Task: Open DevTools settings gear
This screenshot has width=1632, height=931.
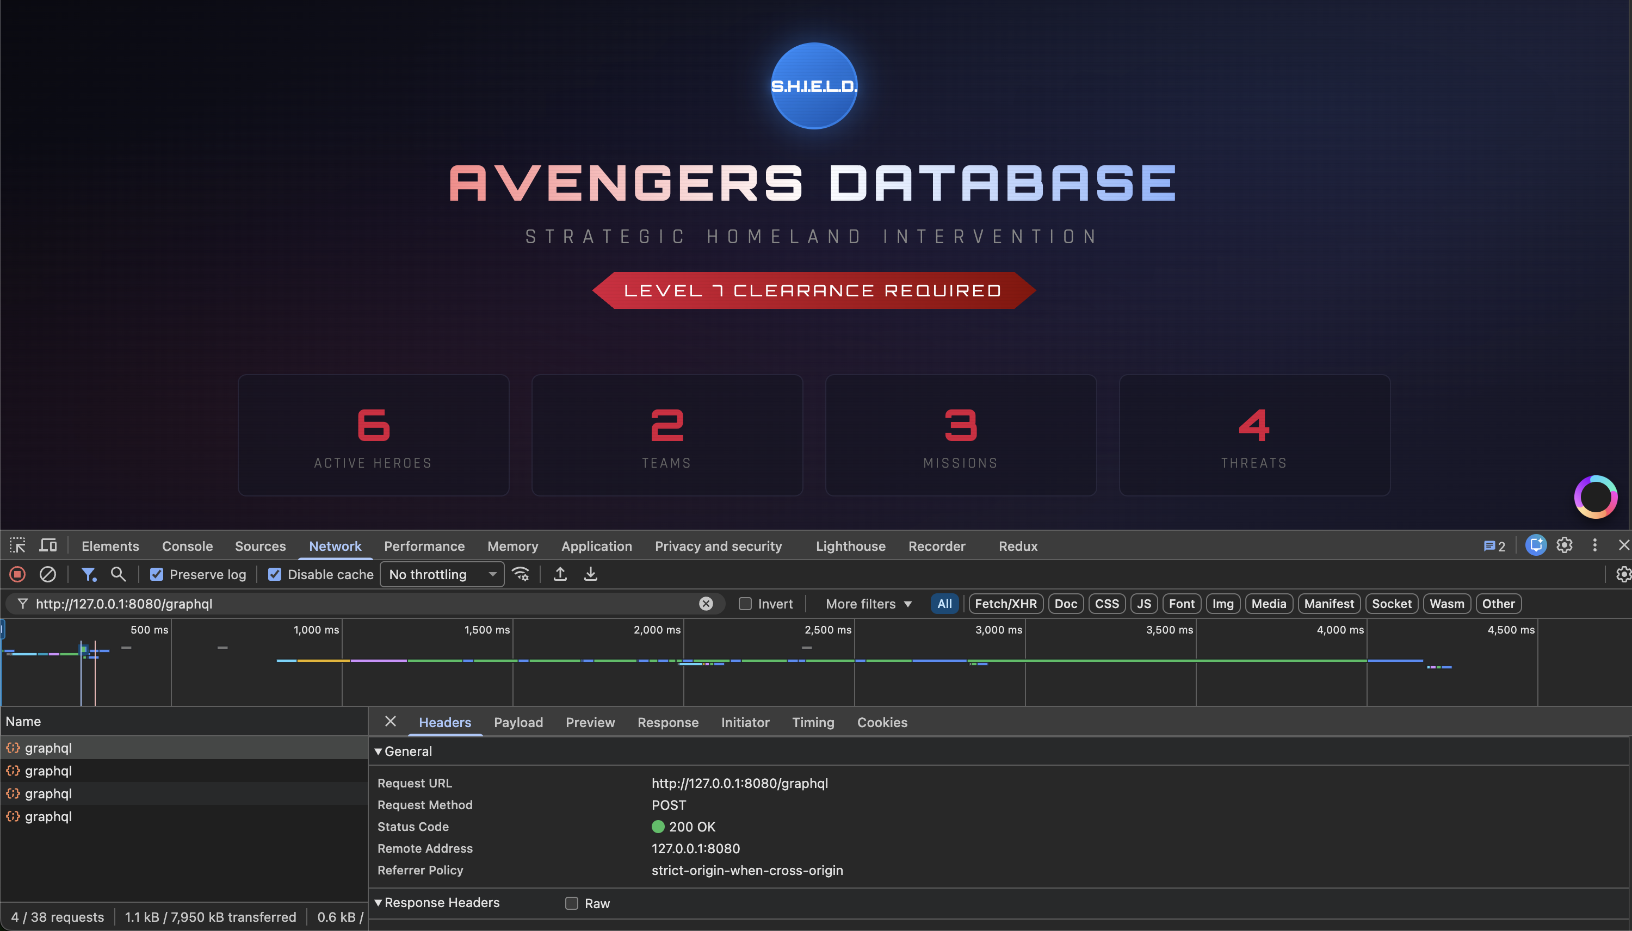Action: 1564,545
